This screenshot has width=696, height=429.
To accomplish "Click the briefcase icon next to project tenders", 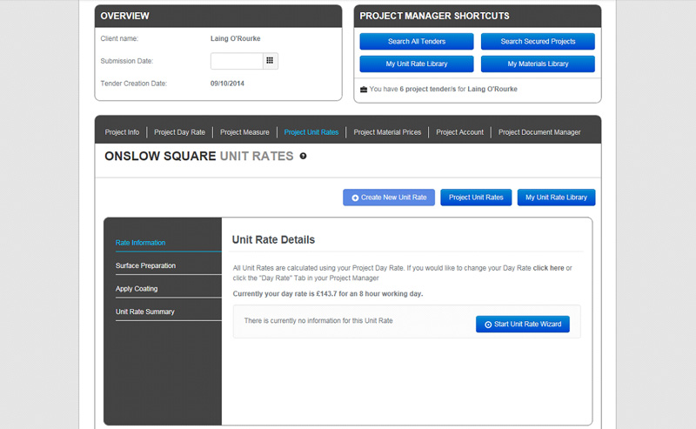I will (x=364, y=89).
